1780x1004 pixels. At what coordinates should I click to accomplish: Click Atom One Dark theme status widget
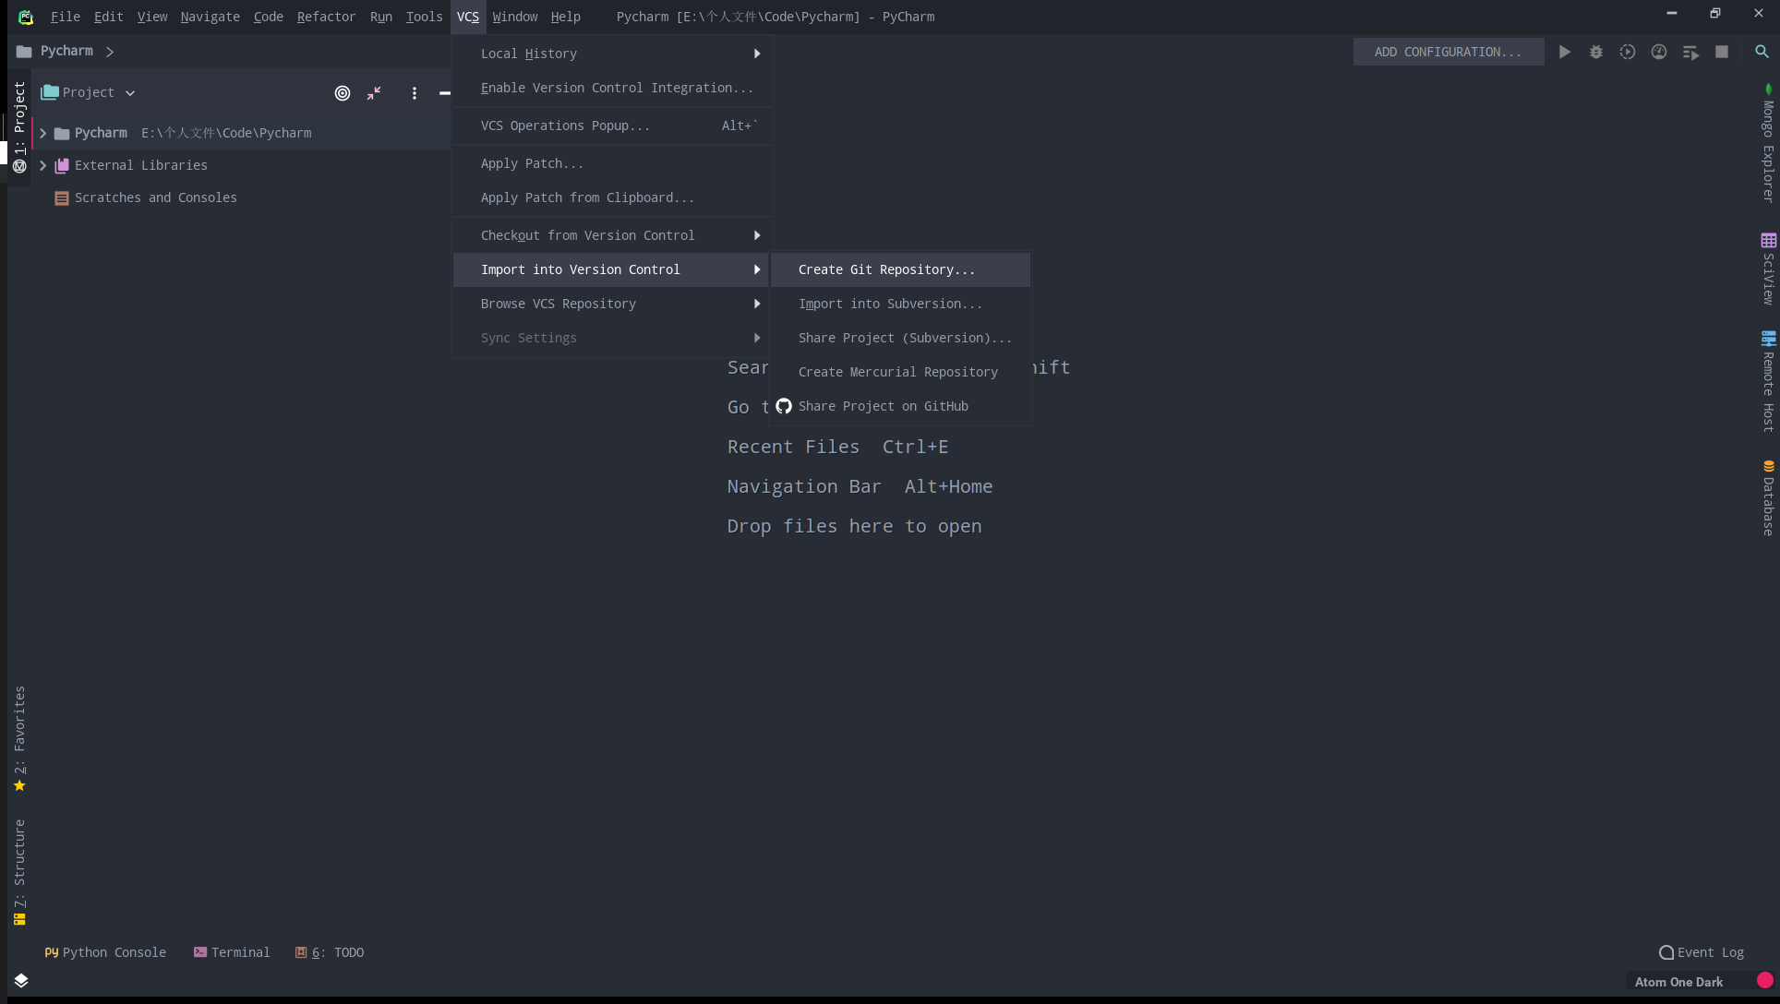1678,982
